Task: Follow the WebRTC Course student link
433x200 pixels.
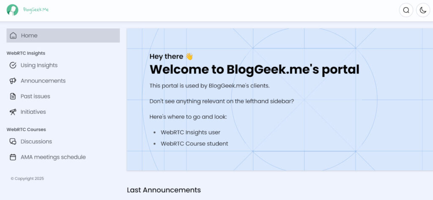Action: pos(195,144)
